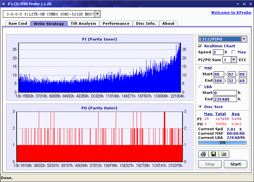Click the floppy disk save icon
The height and width of the screenshot is (182, 254).
point(213,154)
